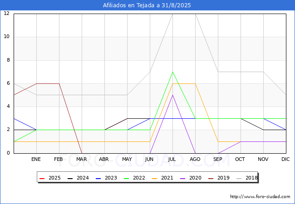Click the red 2025 legend swatch
The image size is (295, 204).
tap(42, 178)
